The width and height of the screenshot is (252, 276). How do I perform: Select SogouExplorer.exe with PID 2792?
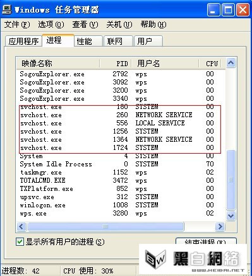(121, 74)
